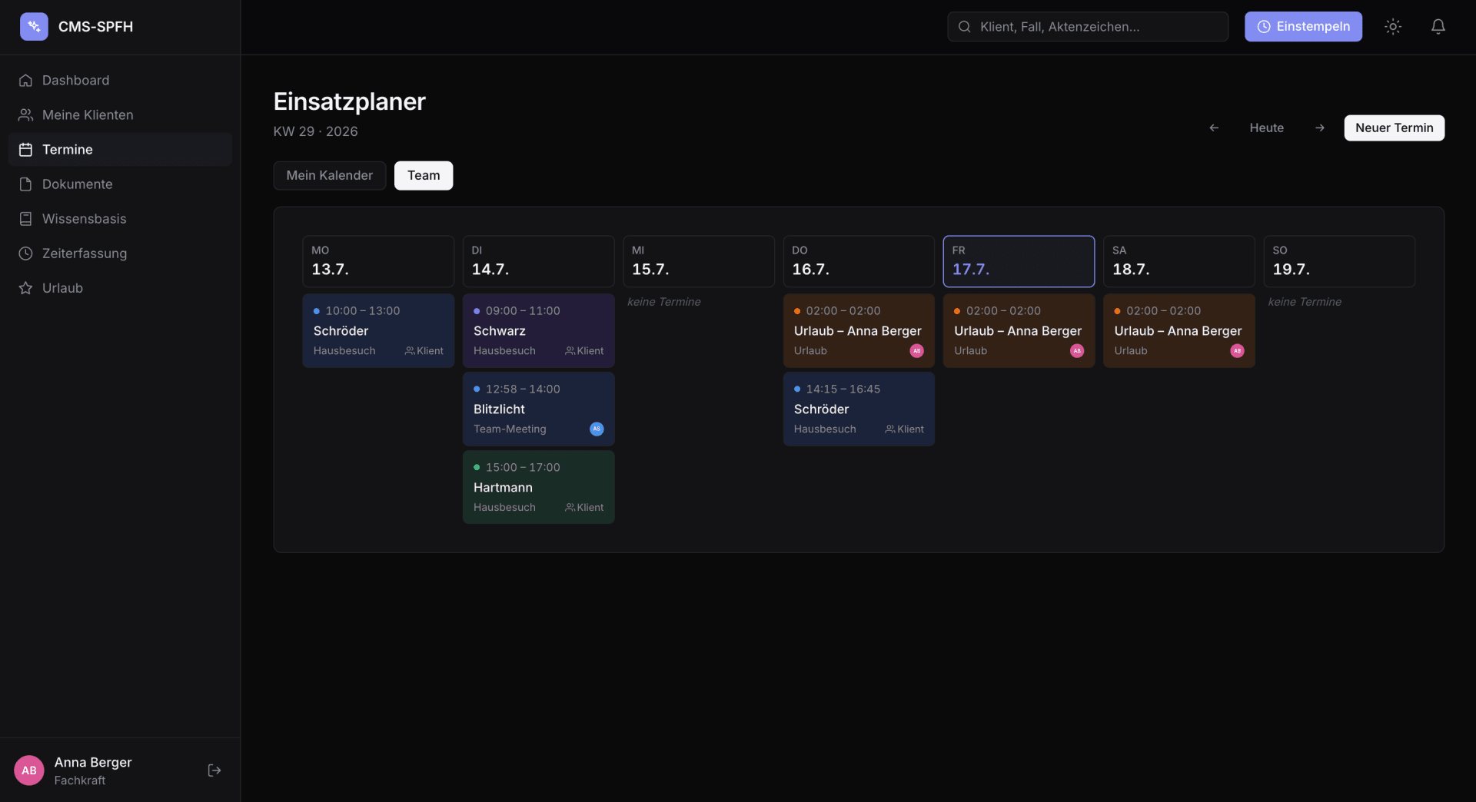Go to Meine Klienten

(120, 114)
